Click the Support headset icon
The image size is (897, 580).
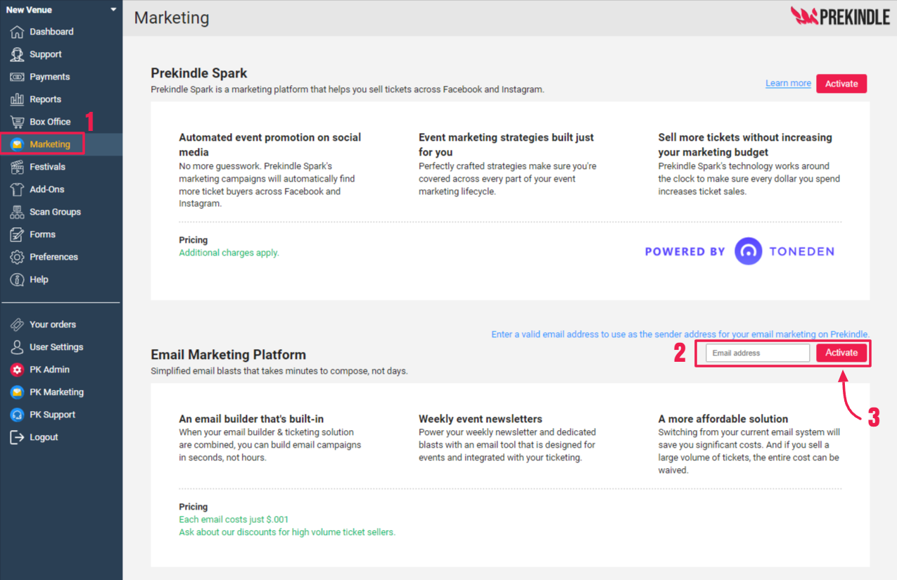[17, 54]
